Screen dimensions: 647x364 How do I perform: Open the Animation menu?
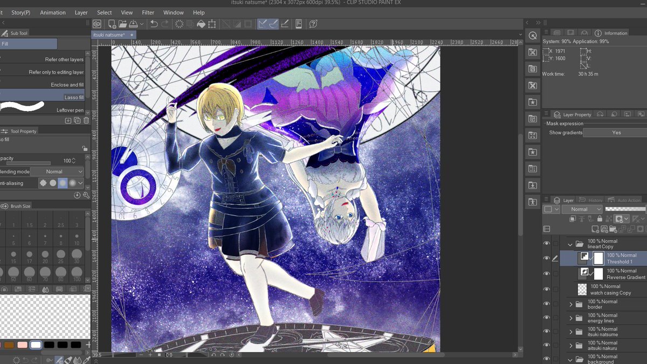click(x=53, y=12)
